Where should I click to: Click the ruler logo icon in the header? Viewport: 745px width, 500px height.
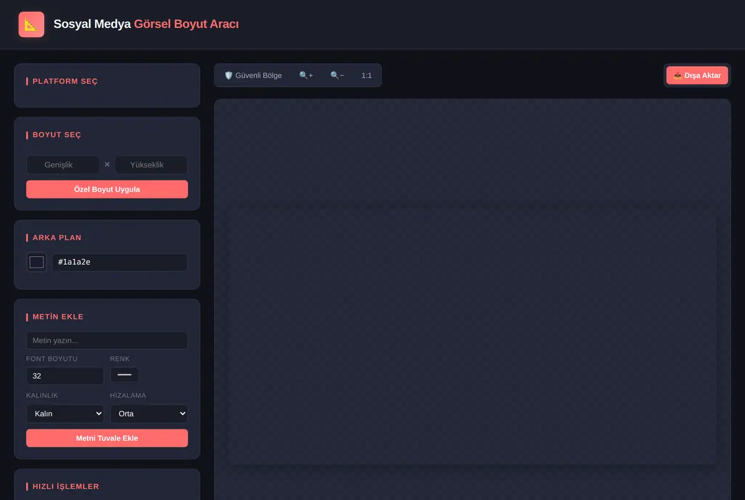(31, 24)
